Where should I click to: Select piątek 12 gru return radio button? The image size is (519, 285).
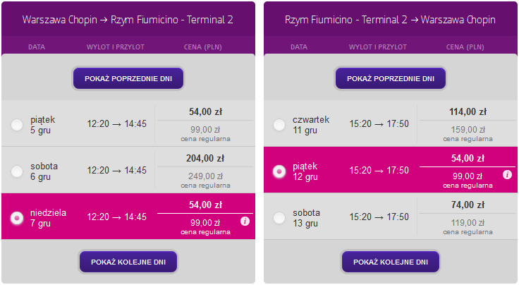(279, 171)
